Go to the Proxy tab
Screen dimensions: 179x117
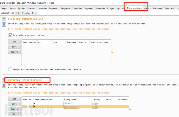click(13, 8)
